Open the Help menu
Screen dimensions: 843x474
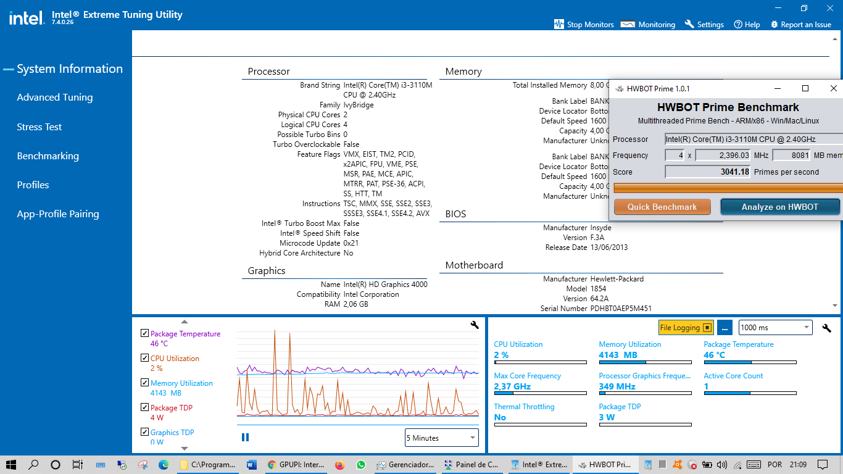click(x=747, y=25)
